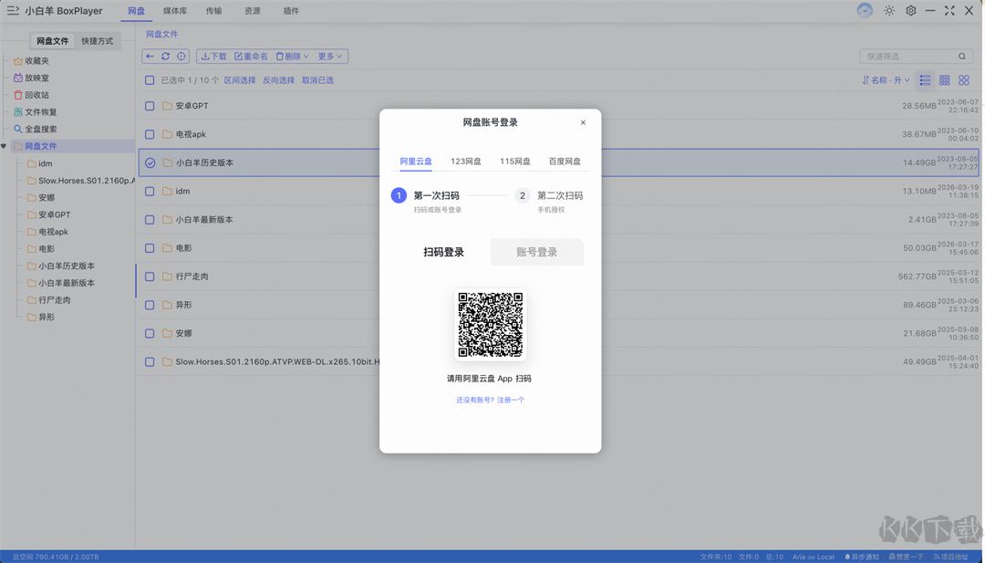Check the box for 安卓GPT row
The image size is (985, 563).
[x=150, y=106]
